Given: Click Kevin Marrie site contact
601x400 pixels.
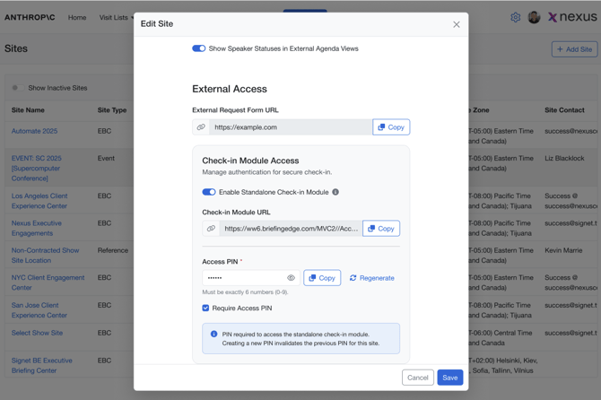Looking at the screenshot, I should pyautogui.click(x=563, y=250).
